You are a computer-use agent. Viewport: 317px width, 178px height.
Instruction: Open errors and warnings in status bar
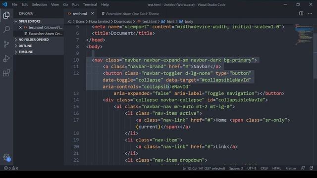(11, 168)
